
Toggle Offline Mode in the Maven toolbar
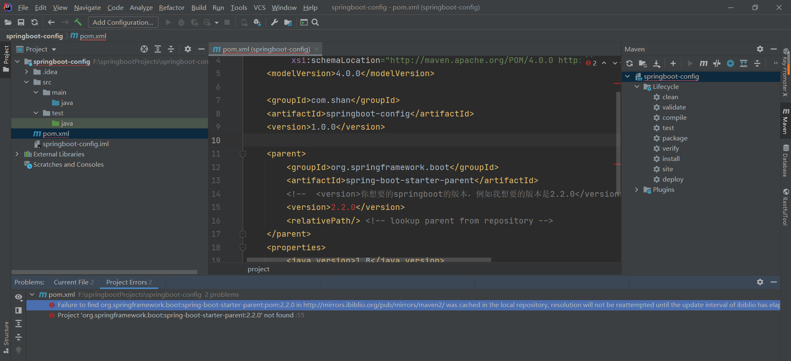pos(717,63)
